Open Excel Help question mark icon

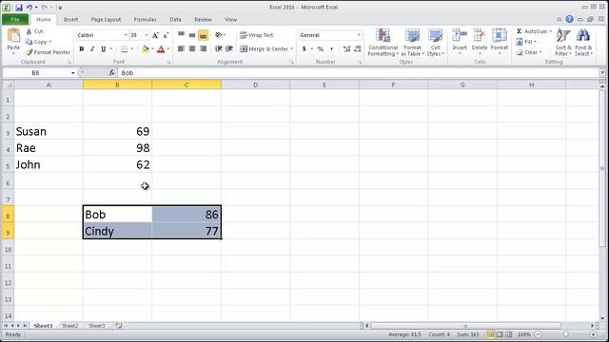tap(569, 19)
